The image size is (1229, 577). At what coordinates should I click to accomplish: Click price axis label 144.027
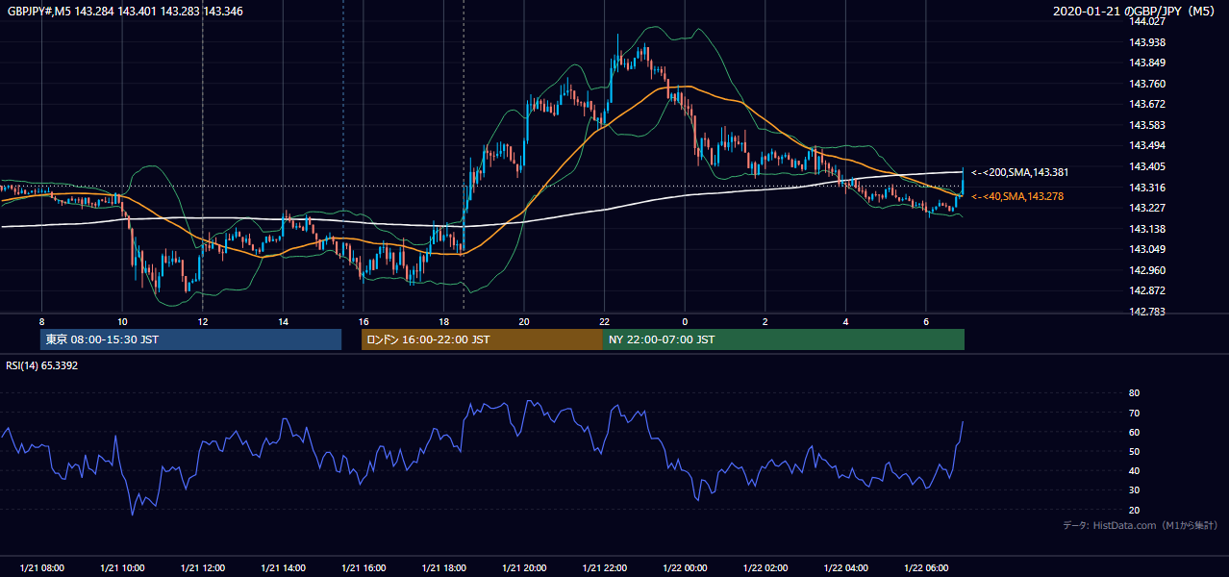1148,21
